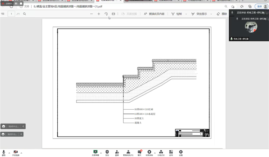Select the Erase (擦除) tool

click(x=221, y=14)
